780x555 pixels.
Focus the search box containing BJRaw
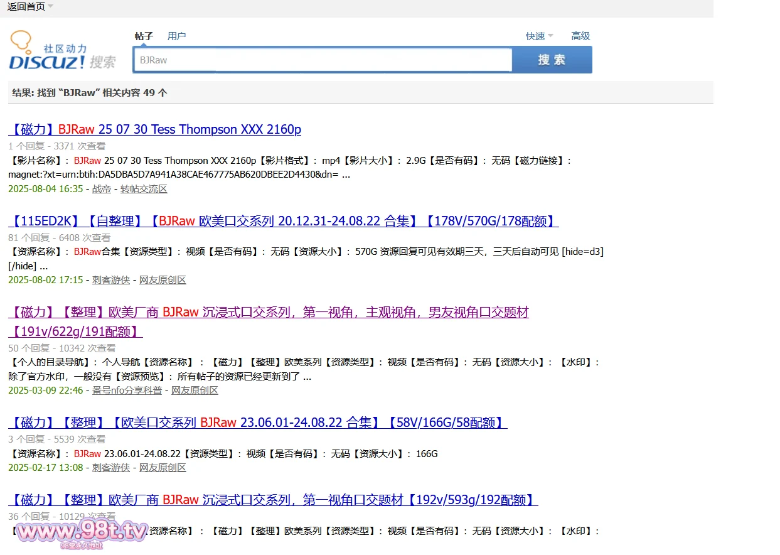(323, 60)
